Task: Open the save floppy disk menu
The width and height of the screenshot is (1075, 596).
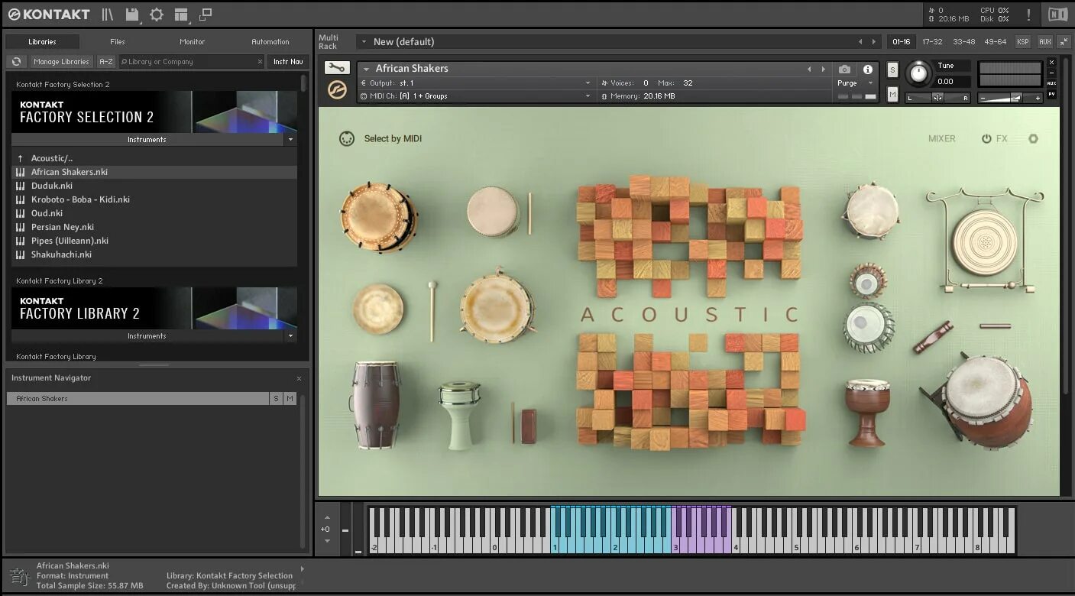Action: [132, 15]
